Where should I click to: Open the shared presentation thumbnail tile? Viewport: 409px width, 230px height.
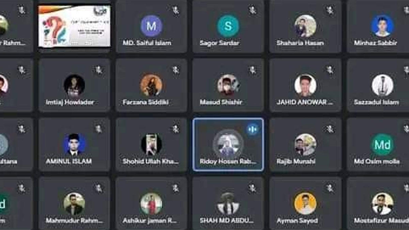(x=74, y=26)
